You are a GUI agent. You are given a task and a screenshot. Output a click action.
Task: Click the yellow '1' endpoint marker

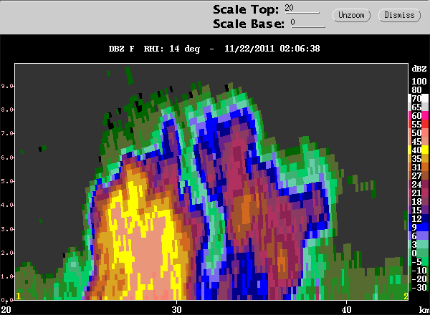click(x=19, y=296)
